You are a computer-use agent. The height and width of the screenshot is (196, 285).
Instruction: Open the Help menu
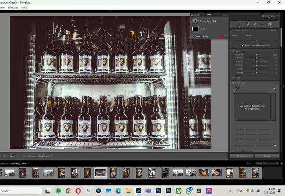[24, 7]
